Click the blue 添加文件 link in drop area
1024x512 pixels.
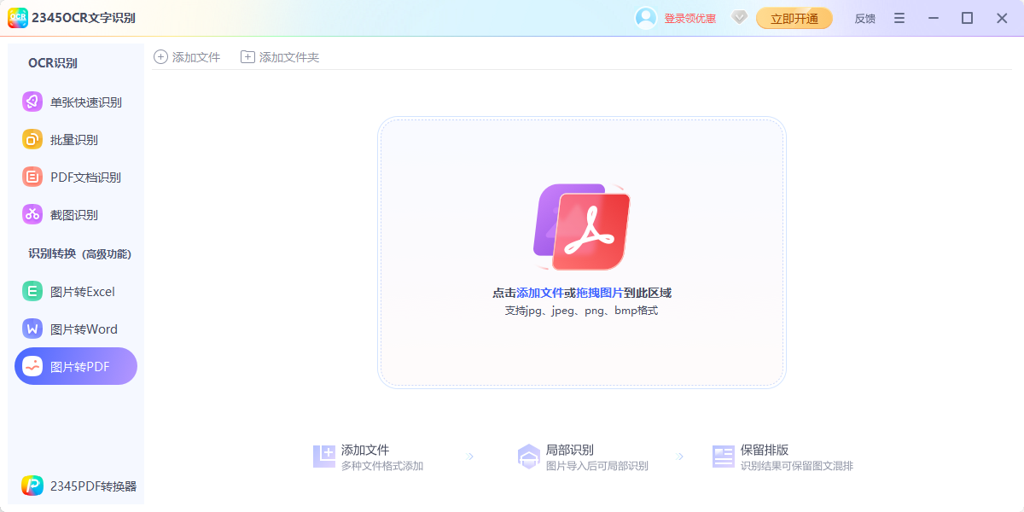[539, 293]
